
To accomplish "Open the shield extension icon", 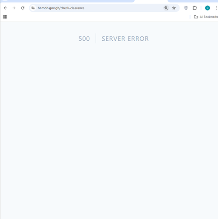I will click(x=186, y=8).
